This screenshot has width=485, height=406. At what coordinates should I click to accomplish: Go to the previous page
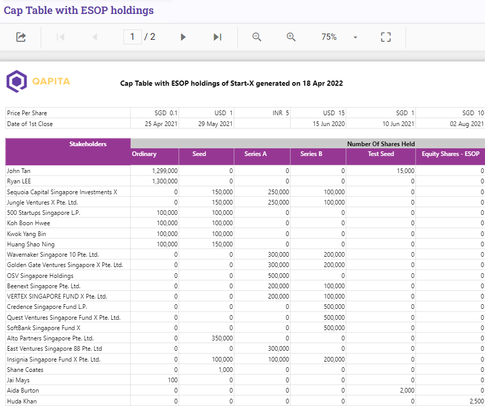click(x=94, y=37)
